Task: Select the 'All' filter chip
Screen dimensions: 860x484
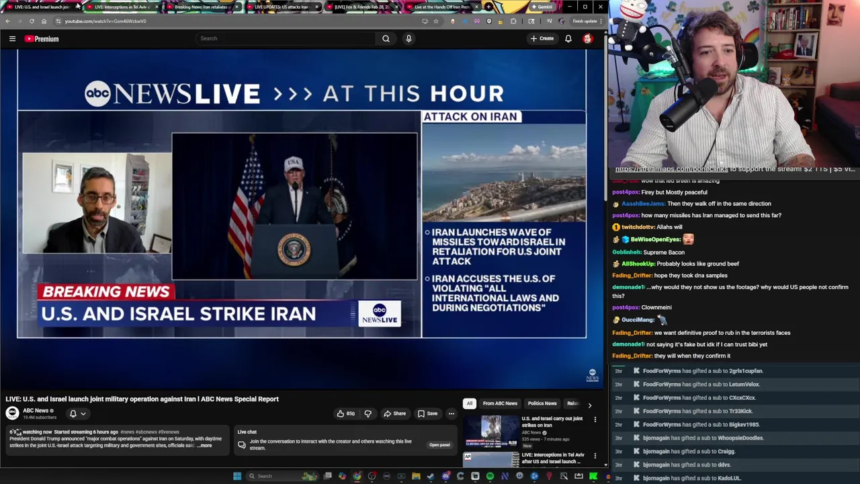Action: pyautogui.click(x=470, y=403)
